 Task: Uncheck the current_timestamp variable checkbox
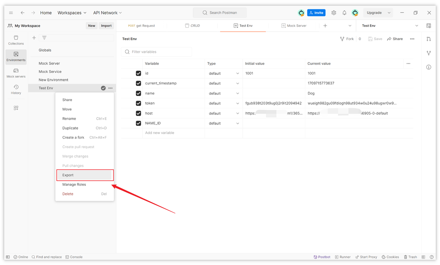[139, 83]
